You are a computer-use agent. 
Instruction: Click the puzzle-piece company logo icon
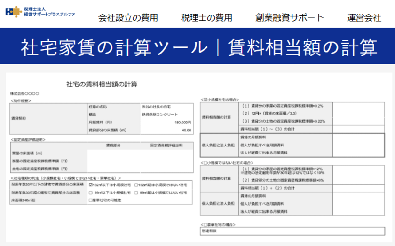click(x=14, y=12)
